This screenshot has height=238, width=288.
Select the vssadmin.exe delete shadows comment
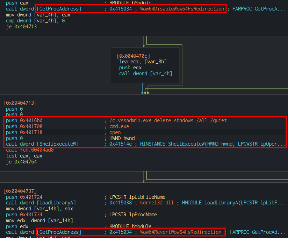pos(168,120)
